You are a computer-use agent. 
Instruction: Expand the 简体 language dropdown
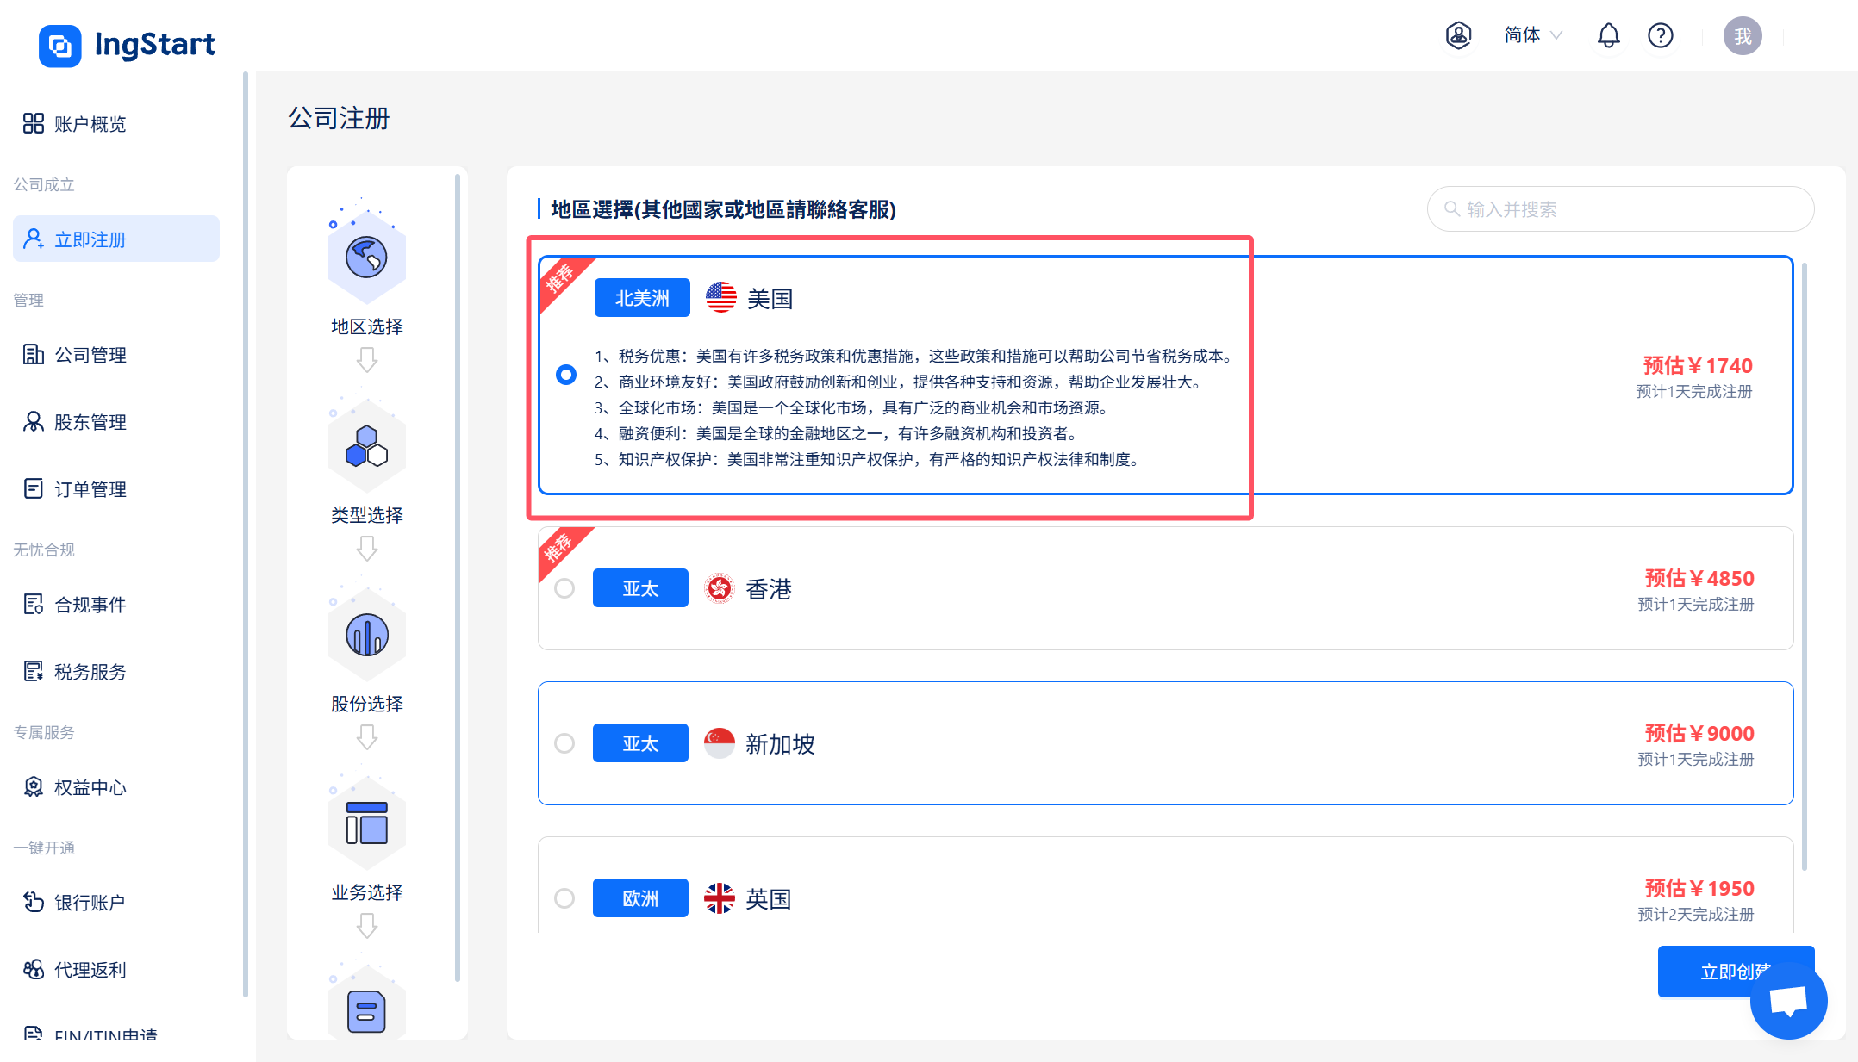tap(1532, 36)
